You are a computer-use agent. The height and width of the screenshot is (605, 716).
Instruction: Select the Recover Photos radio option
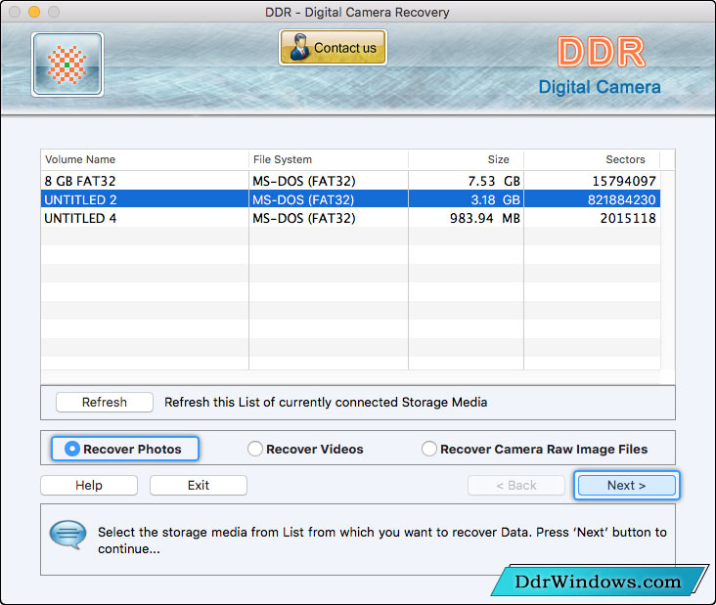coord(125,449)
